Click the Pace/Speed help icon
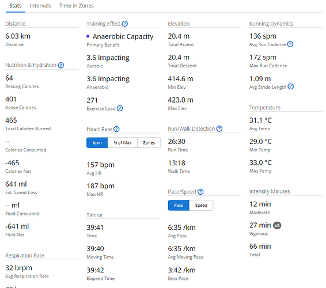 coord(200,191)
